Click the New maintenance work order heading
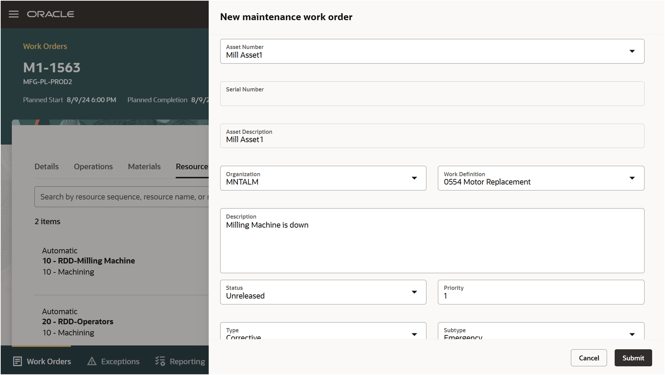665x375 pixels. pyautogui.click(x=286, y=17)
